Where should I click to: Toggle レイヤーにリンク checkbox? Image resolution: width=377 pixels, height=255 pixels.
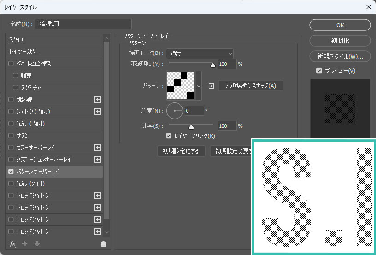click(x=169, y=136)
